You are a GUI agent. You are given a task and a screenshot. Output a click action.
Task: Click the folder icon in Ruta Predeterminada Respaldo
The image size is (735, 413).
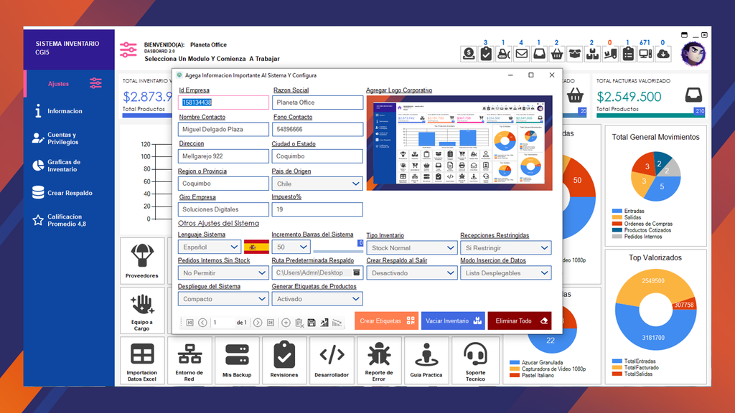click(356, 272)
